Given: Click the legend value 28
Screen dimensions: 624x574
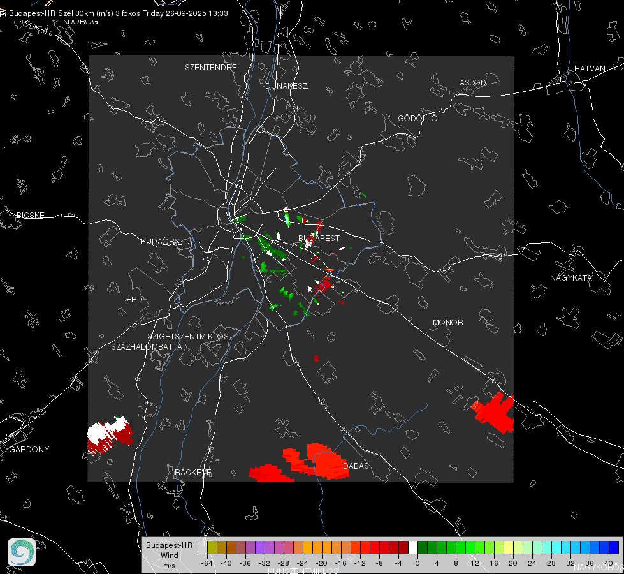Looking at the screenshot, I should pos(551,563).
